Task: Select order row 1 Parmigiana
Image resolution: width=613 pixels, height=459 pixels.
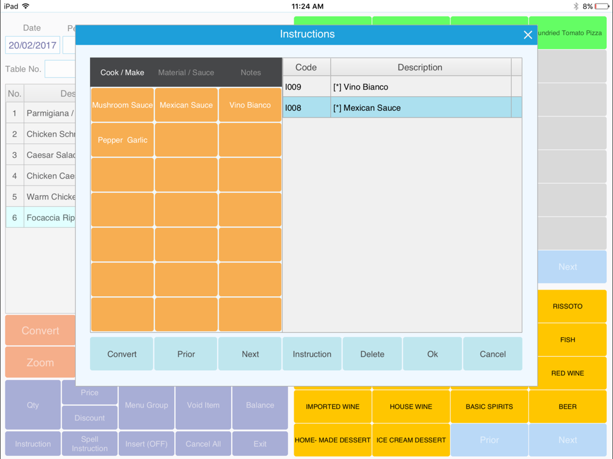Action: click(x=40, y=113)
